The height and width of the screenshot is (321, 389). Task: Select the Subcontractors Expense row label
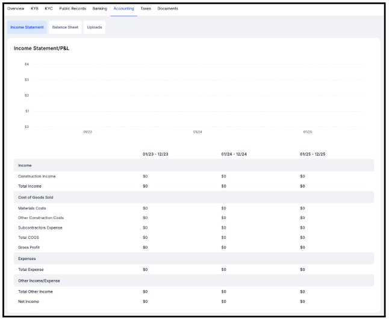pos(40,227)
